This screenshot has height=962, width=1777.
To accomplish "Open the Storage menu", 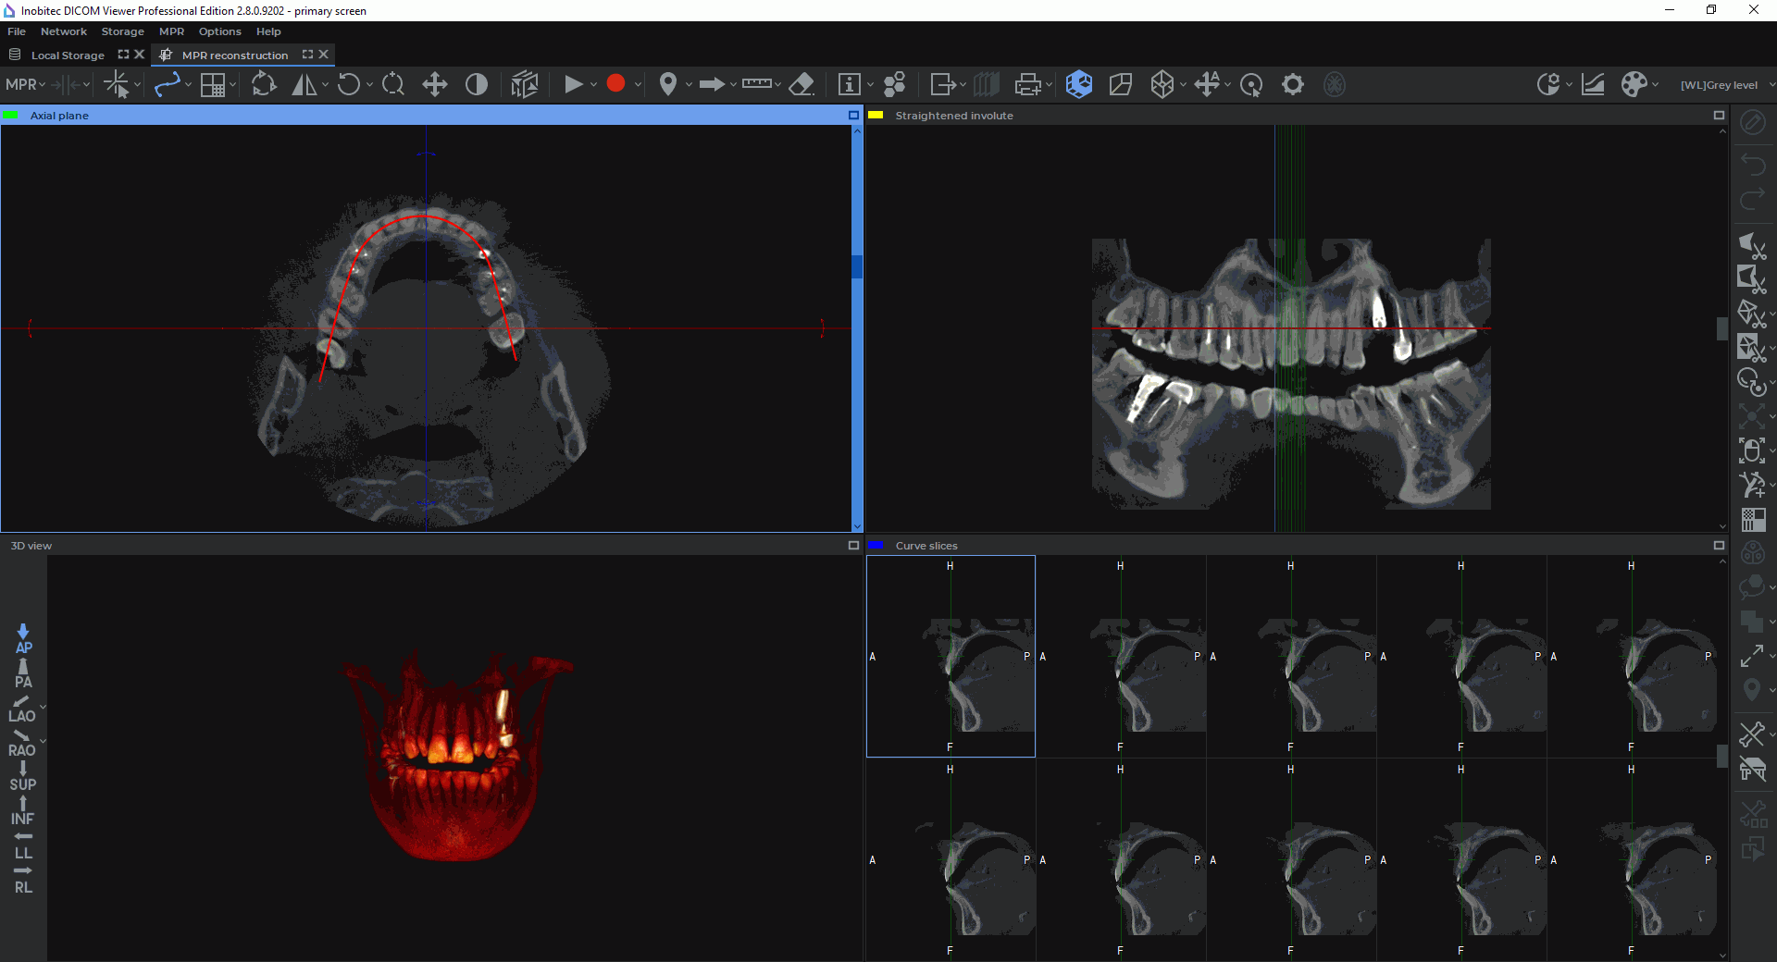I will click(x=122, y=31).
